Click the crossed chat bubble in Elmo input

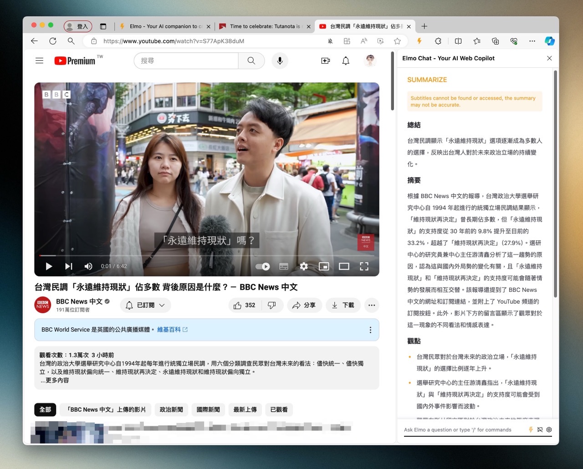540,429
